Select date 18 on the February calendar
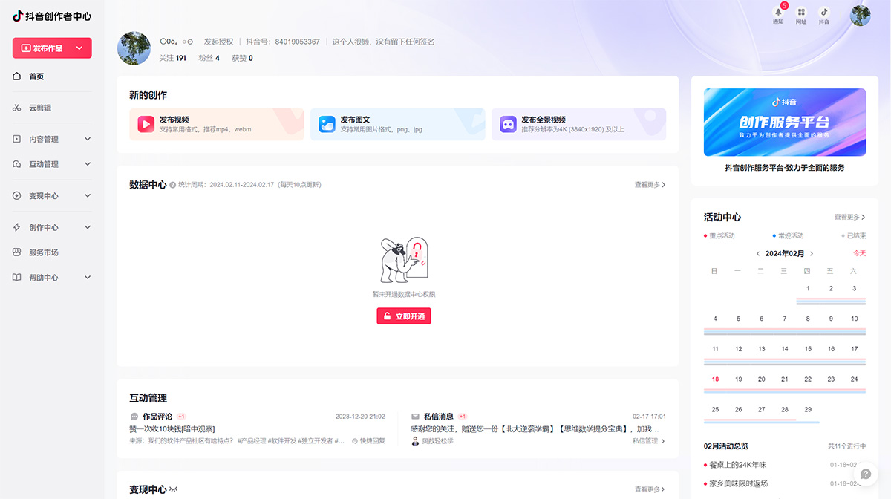Image resolution: width=891 pixels, height=499 pixels. (714, 379)
